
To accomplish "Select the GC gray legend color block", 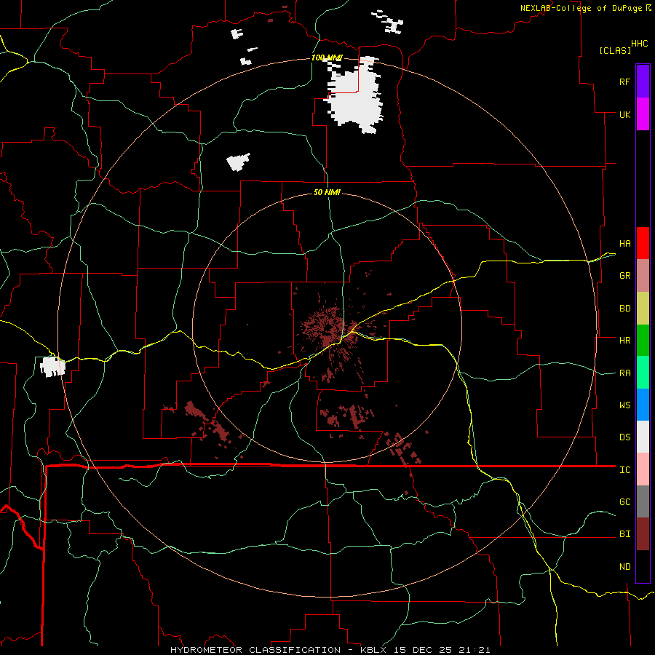I will (643, 501).
